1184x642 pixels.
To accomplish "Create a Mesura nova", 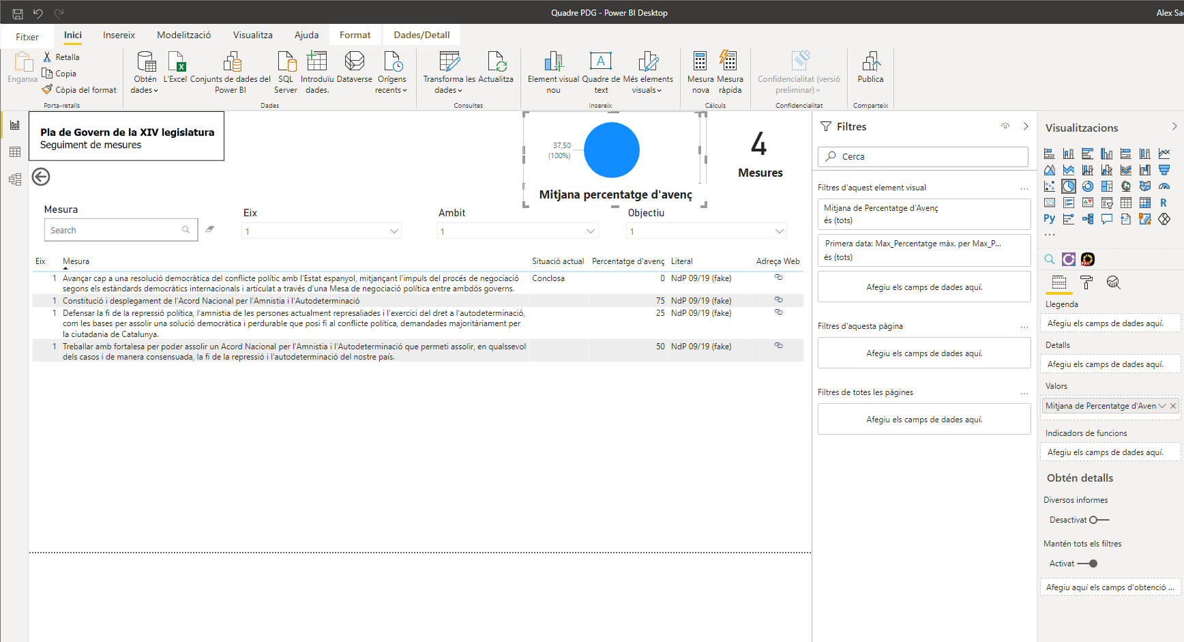I will 700,72.
